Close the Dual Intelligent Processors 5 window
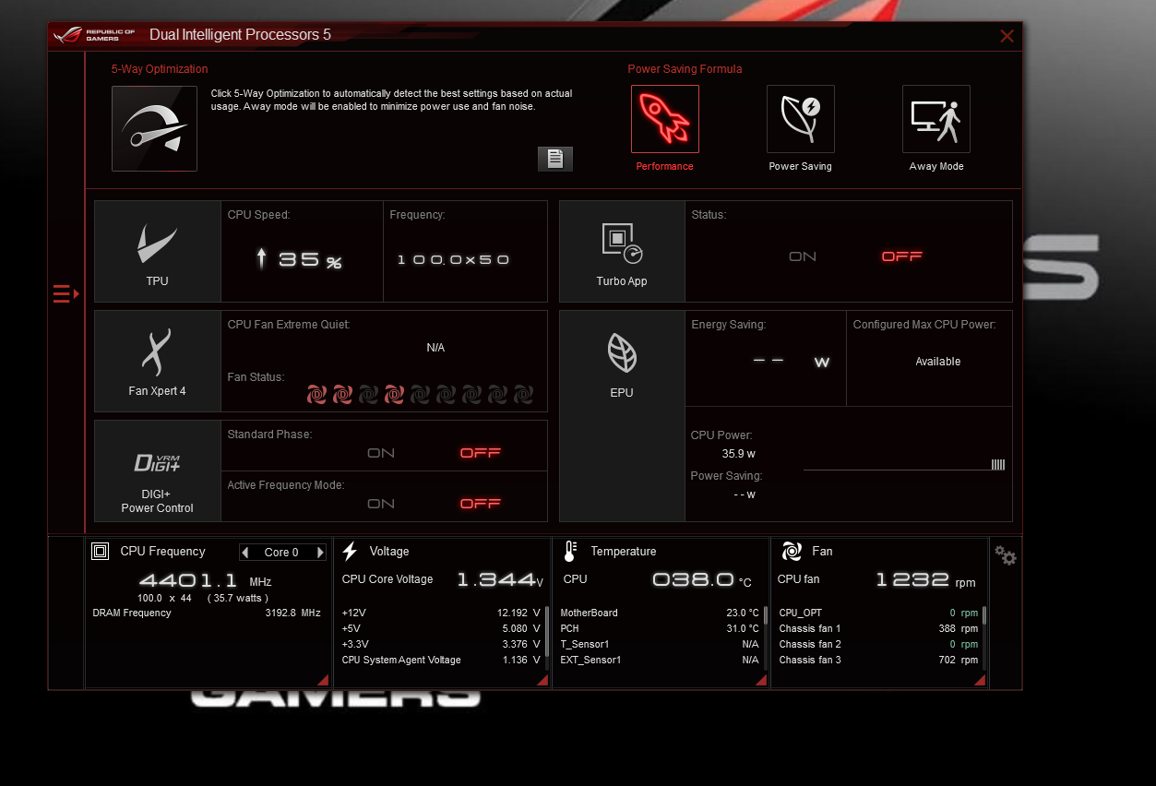 coord(1007,36)
